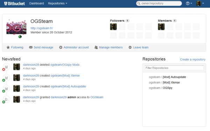Open the Dashboard menu item
This screenshot has width=210, height=131.
tap(36, 4)
